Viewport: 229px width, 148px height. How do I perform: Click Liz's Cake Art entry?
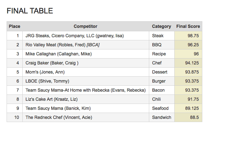pyautogui.click(x=52, y=99)
